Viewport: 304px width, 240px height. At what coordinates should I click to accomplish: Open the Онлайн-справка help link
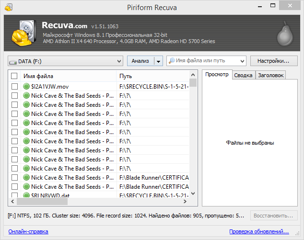pos(28,231)
